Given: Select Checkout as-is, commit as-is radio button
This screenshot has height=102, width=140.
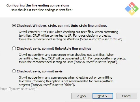Looking at the screenshot, I should (x=14, y=71).
